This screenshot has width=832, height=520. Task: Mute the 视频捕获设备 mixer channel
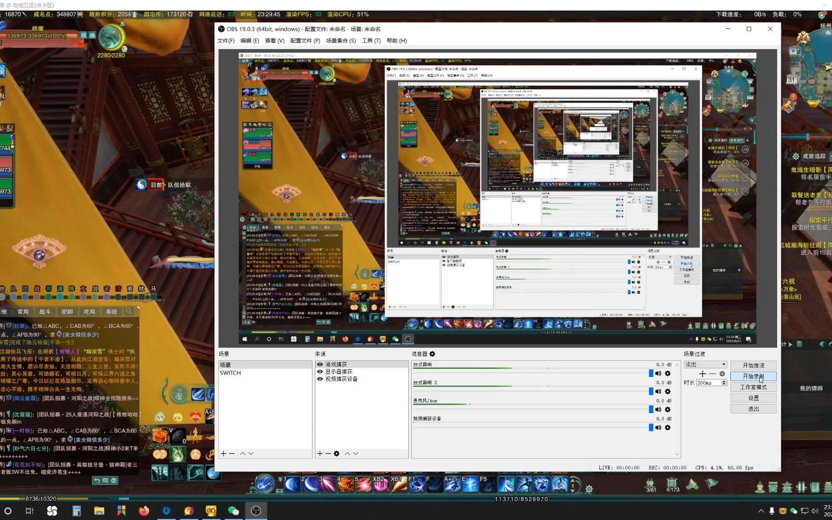point(658,428)
